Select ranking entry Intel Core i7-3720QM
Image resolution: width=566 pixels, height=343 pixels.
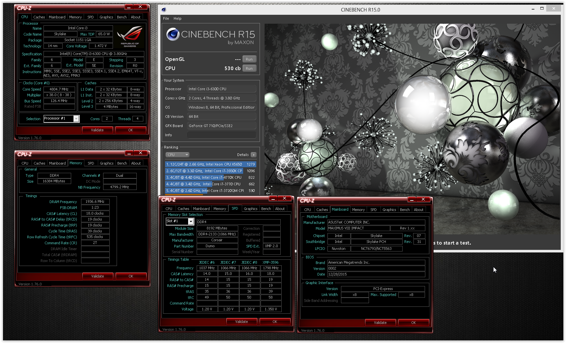point(211,191)
